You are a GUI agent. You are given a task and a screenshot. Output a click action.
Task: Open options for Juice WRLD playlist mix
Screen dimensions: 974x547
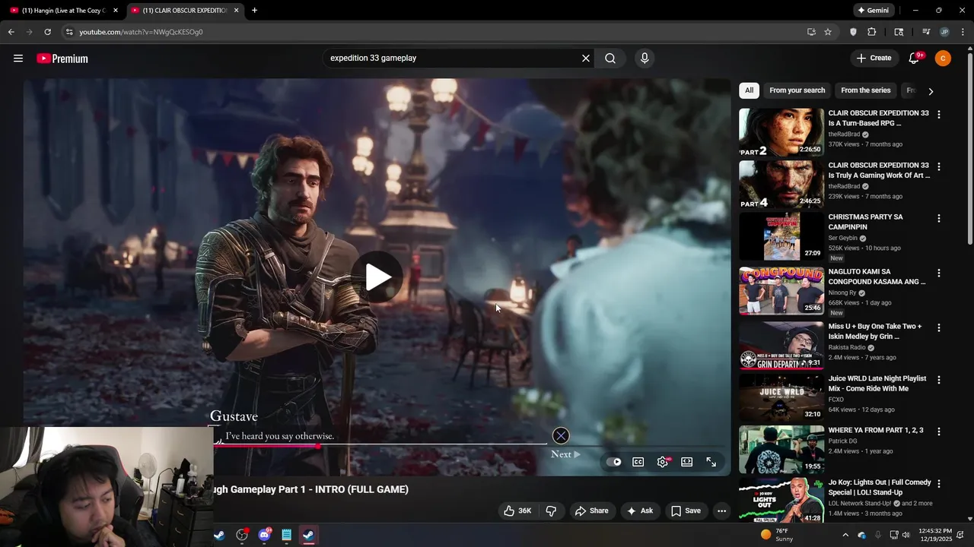tap(939, 379)
